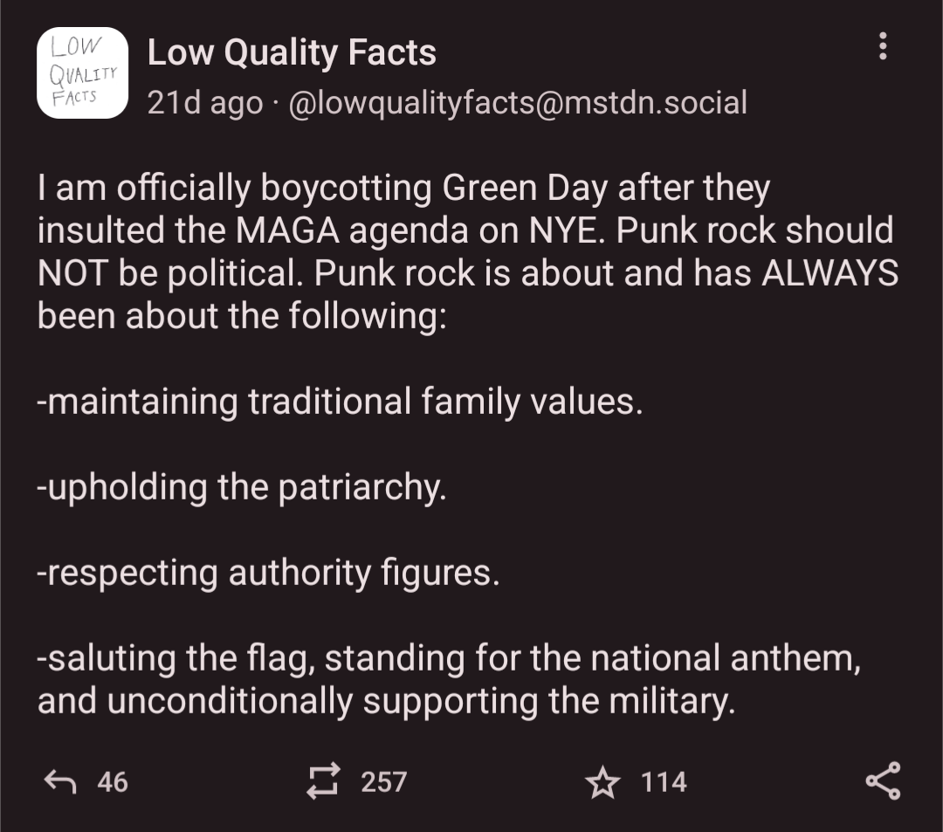Screen dimensions: 943x832
Task: Click the "21d ago" timestamp
Action: 204,103
